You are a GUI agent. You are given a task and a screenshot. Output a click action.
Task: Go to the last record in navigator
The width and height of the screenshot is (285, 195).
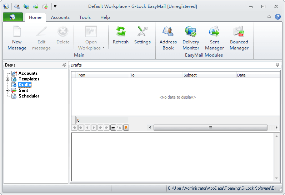[107, 128]
